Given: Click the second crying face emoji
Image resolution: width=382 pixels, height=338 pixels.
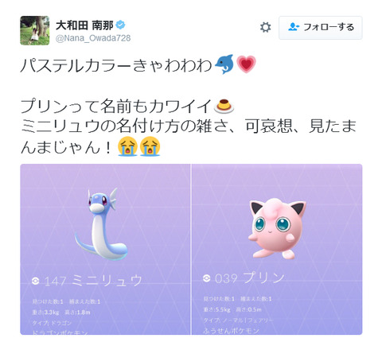Looking at the screenshot, I should [150, 146].
